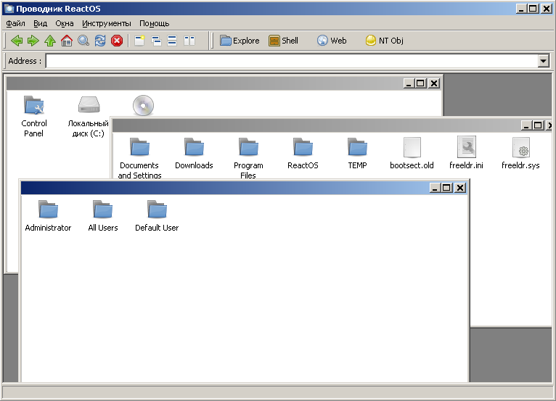Maximize the C: drive child window
The image size is (556, 401).
click(x=538, y=125)
